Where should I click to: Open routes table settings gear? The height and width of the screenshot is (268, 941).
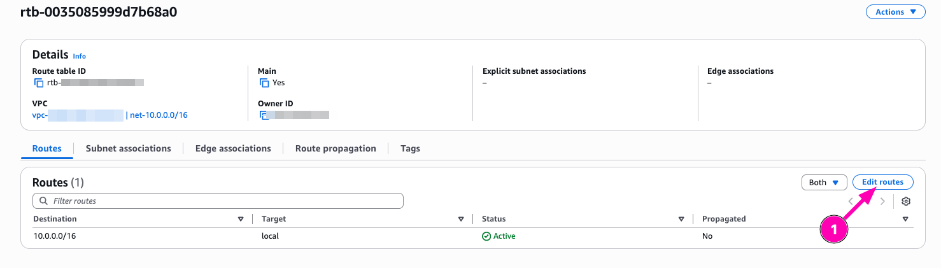pyautogui.click(x=906, y=201)
